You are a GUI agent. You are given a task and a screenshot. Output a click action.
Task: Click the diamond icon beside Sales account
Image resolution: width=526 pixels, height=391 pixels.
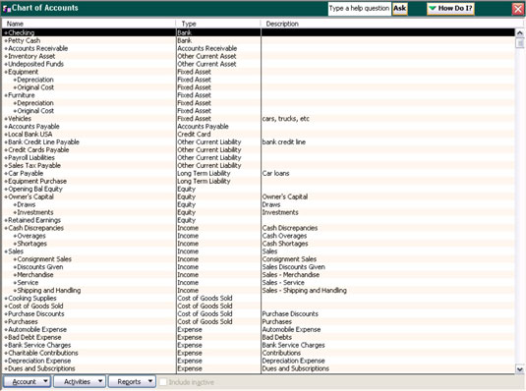pyautogui.click(x=6, y=251)
